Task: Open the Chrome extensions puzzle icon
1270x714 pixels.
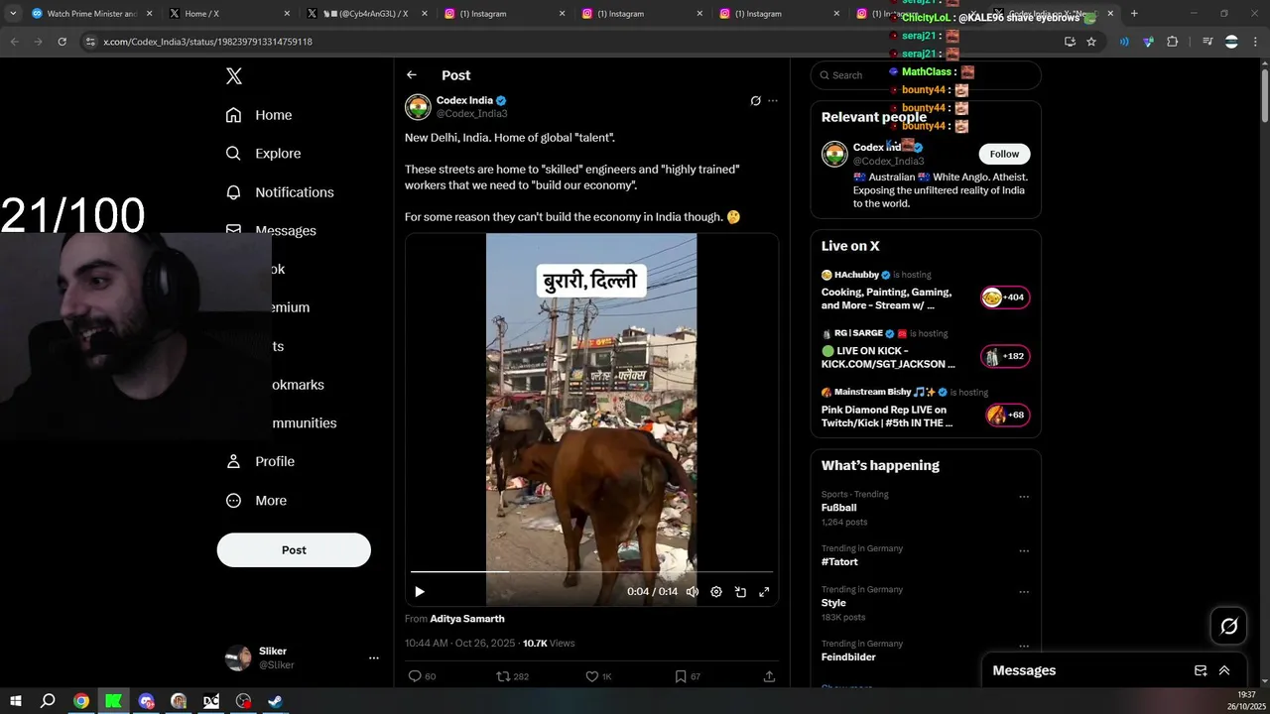Action: pos(1172,42)
